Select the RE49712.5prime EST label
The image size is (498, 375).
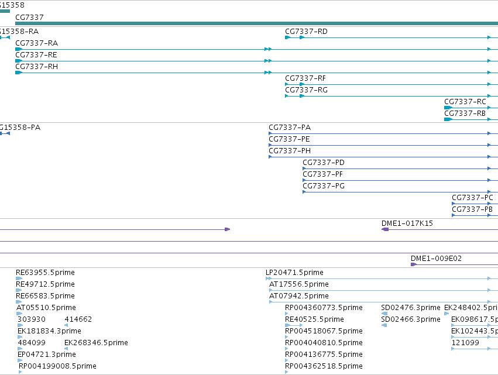pyautogui.click(x=45, y=284)
